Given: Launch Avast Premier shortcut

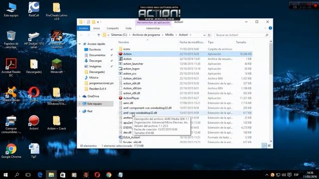Looking at the screenshot, I should click(11, 94).
